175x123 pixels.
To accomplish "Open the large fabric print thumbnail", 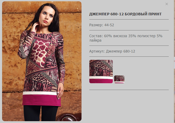I will [x=101, y=72].
